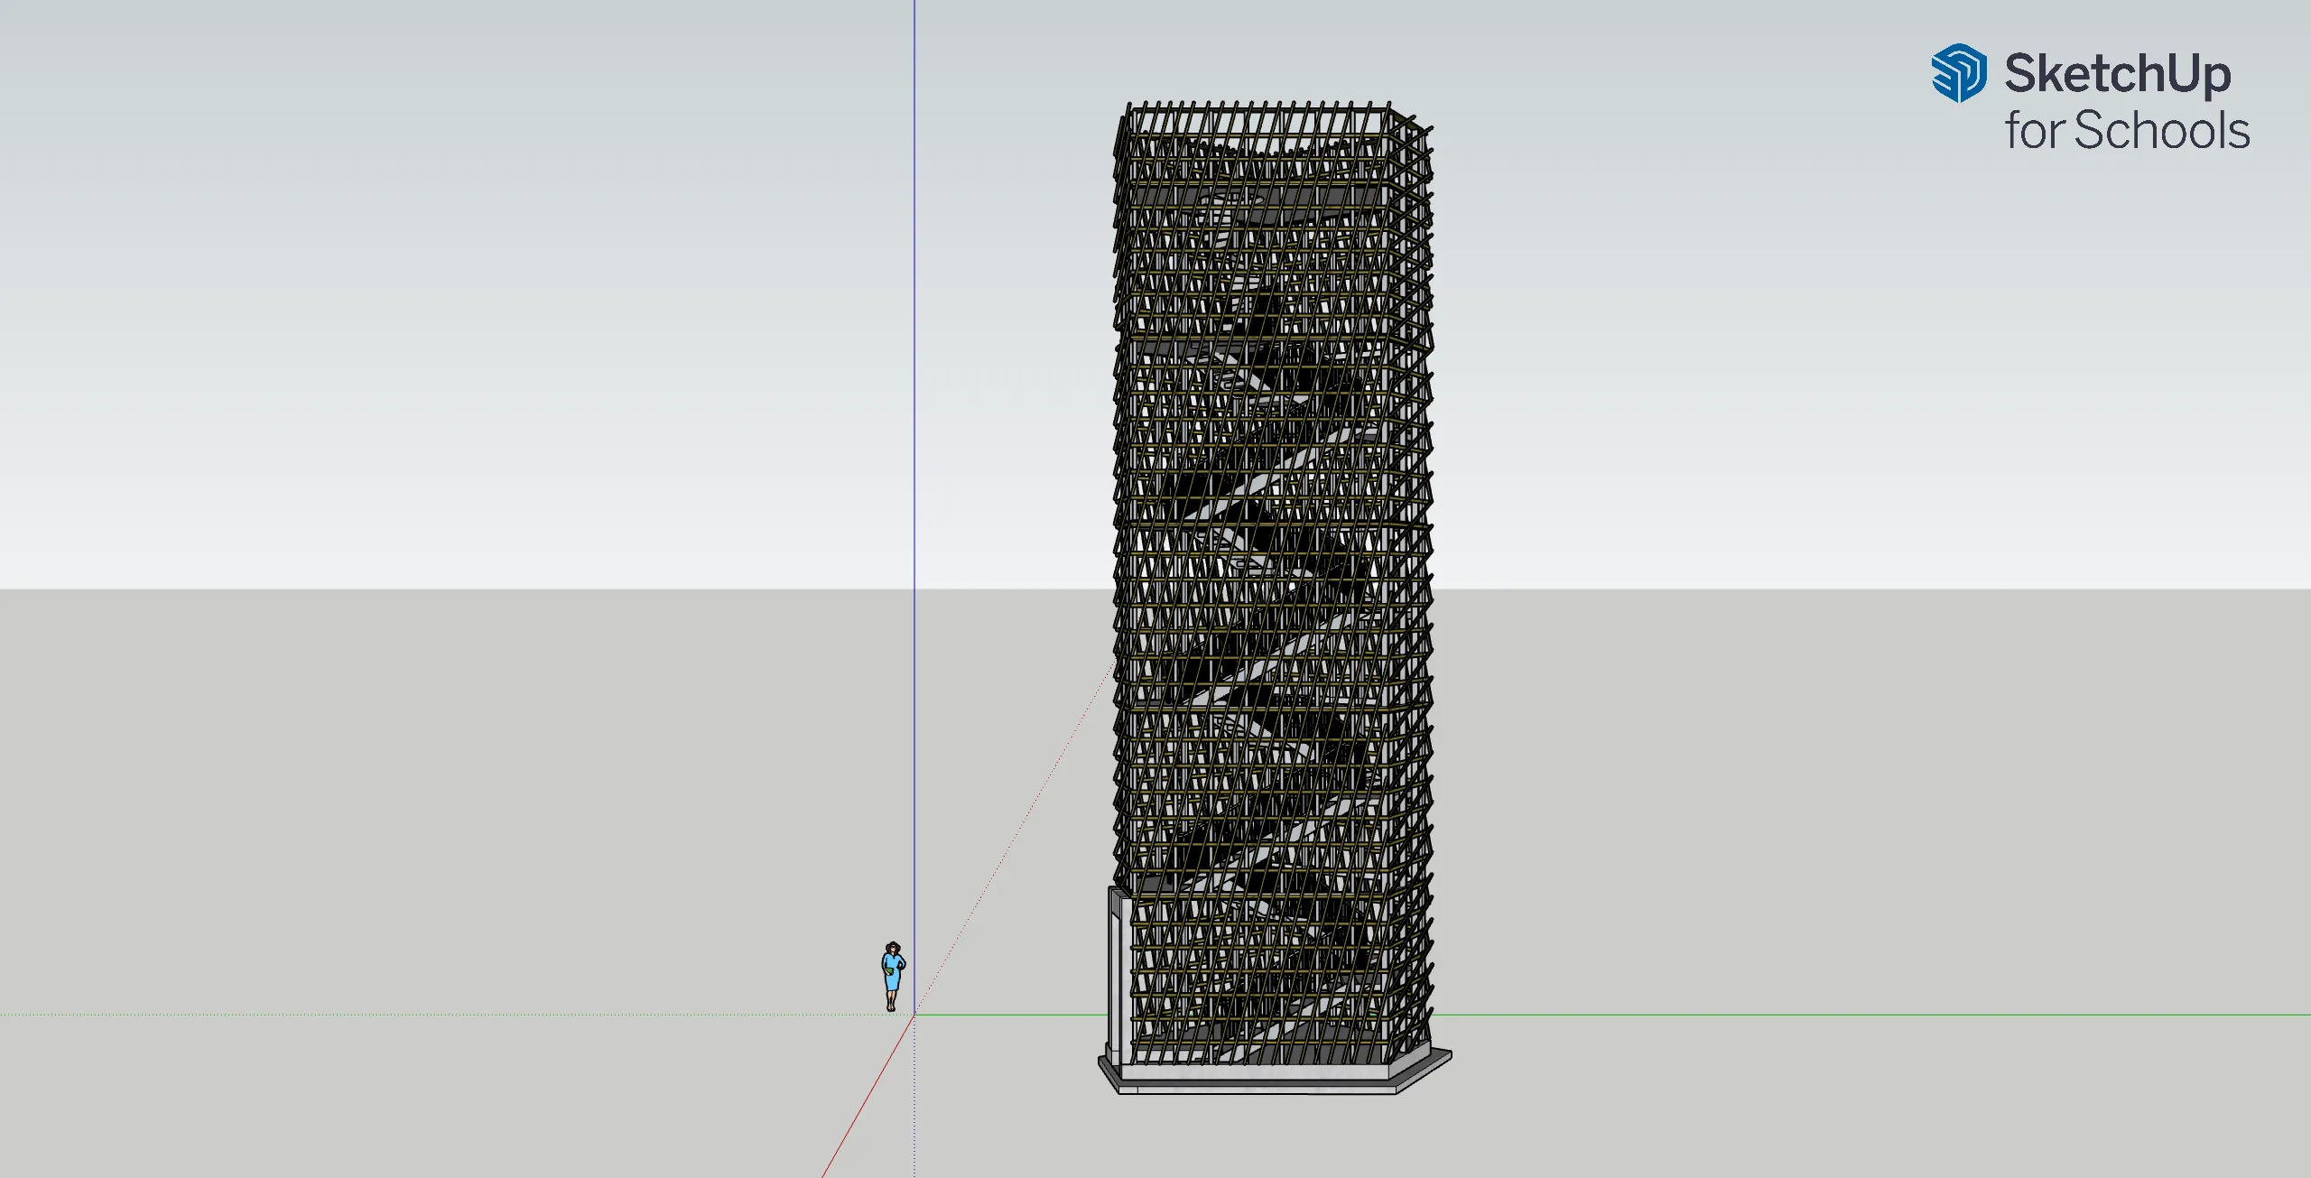Click the axes origin point
2311x1178 pixels.
point(914,1015)
